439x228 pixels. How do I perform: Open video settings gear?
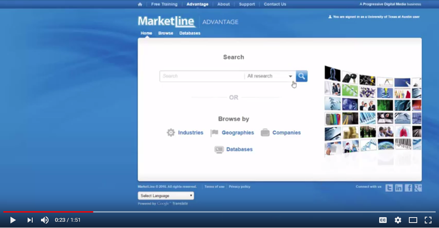click(x=398, y=220)
